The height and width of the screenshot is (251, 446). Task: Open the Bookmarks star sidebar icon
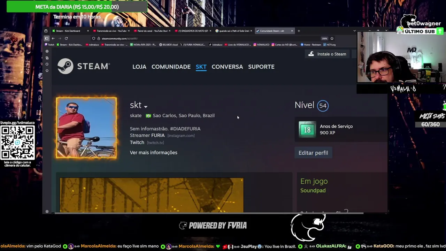(47, 70)
